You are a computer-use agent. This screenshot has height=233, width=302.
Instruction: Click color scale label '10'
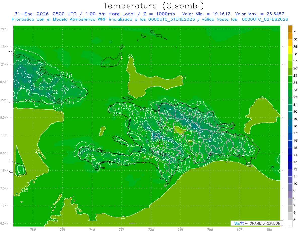tap(295, 184)
